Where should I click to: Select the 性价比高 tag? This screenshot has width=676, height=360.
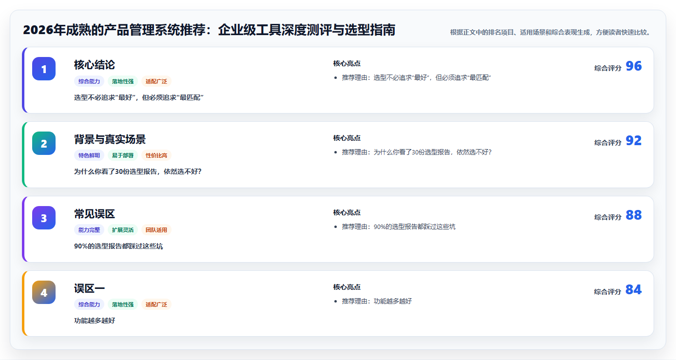(x=156, y=156)
